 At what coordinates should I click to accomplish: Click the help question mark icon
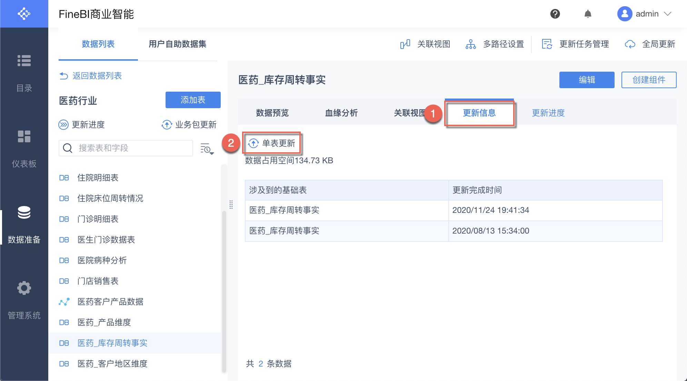click(555, 14)
